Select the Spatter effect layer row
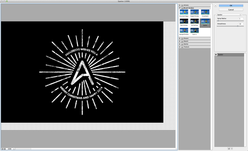The width and height of the screenshot is (248, 151). [x=229, y=55]
